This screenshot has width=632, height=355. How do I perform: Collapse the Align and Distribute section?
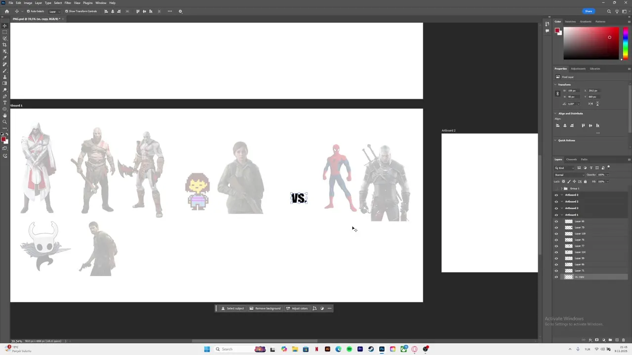pyautogui.click(x=555, y=113)
